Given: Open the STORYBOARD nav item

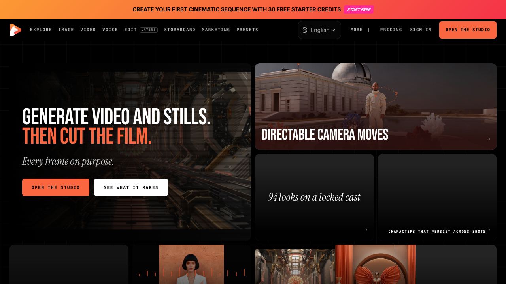Looking at the screenshot, I should click(x=180, y=30).
